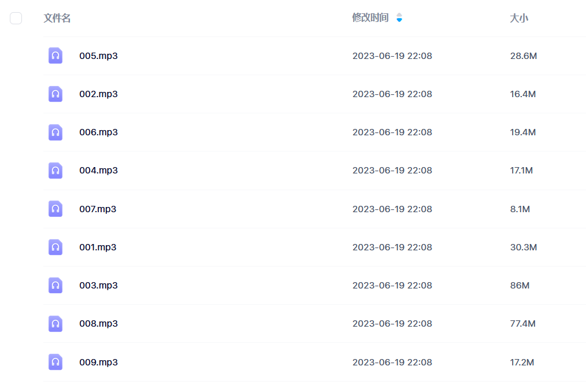Sort the list by 大小 column
586x392 pixels.
(x=519, y=18)
